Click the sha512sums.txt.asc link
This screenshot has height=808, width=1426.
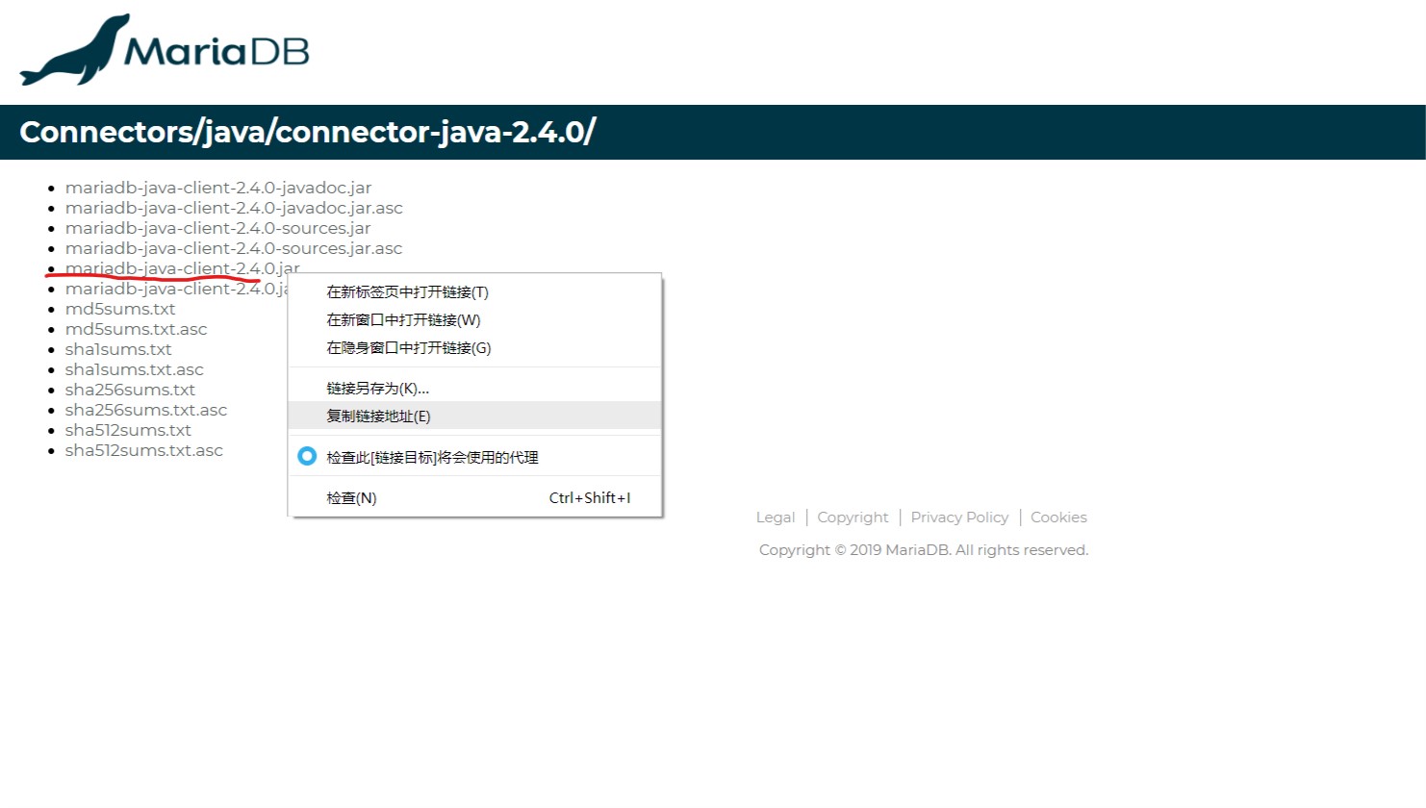point(144,449)
